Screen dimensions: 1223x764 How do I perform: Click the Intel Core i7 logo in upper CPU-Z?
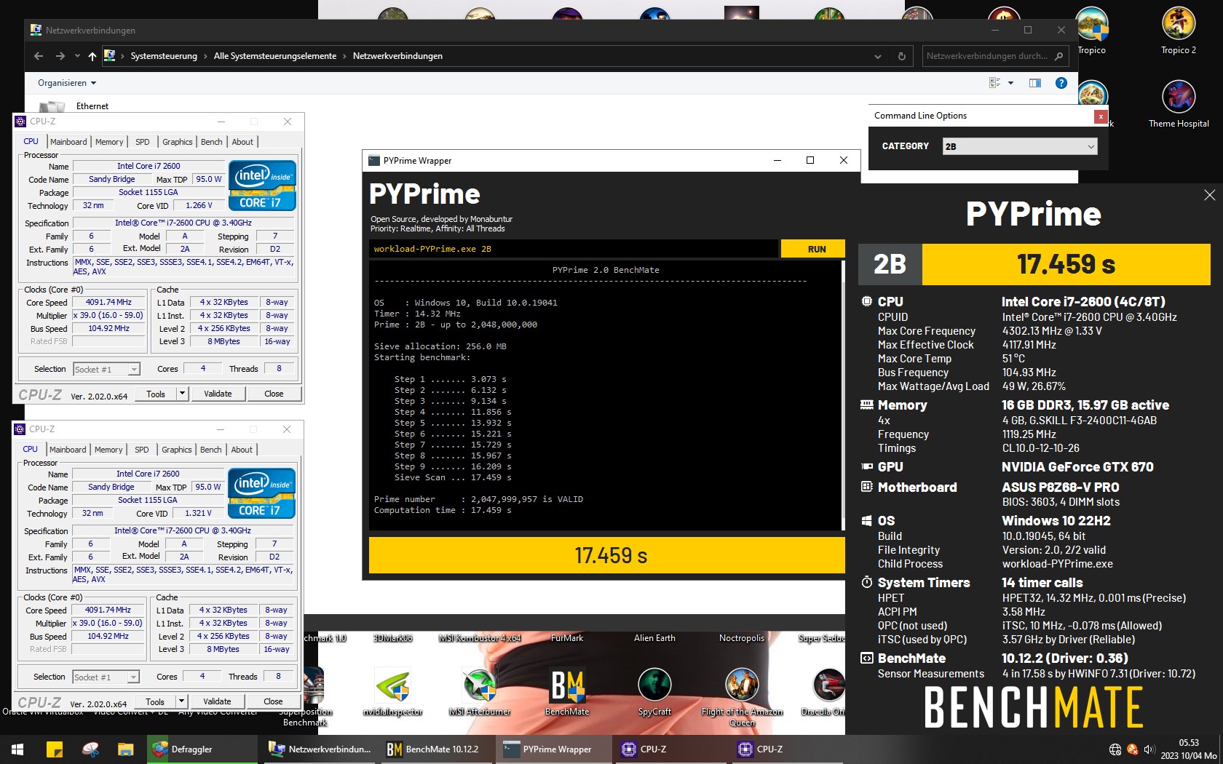(x=262, y=186)
